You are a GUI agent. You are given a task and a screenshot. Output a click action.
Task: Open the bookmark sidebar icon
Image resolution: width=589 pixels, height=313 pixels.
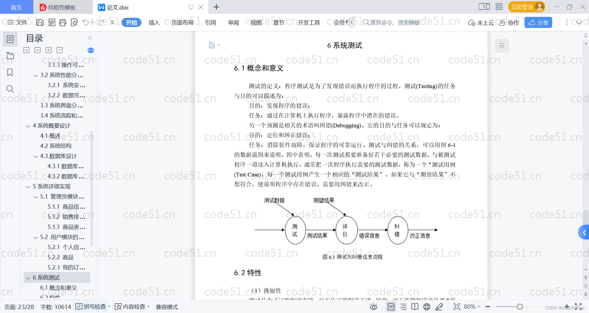[10, 72]
